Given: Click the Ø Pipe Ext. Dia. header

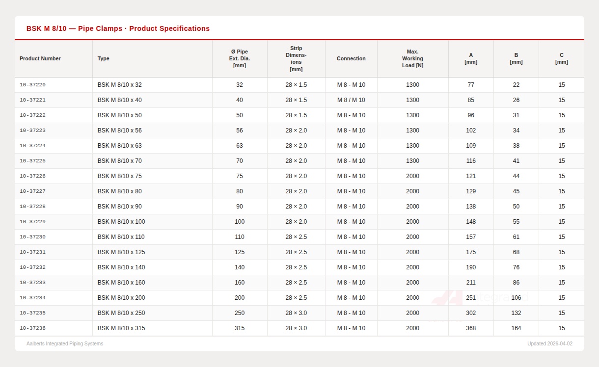Looking at the screenshot, I should [x=240, y=58].
